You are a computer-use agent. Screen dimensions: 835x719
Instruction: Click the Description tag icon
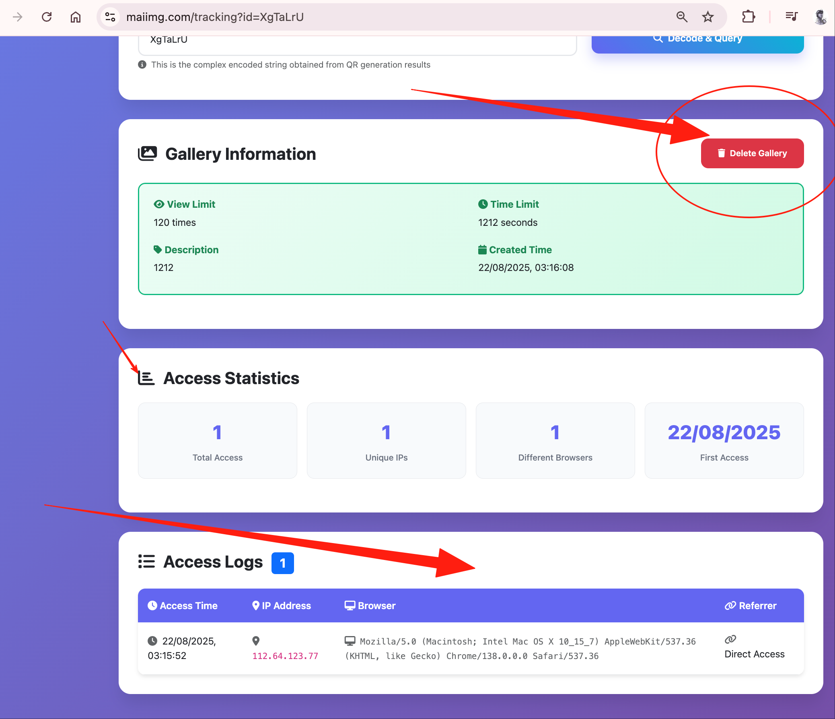pos(157,249)
